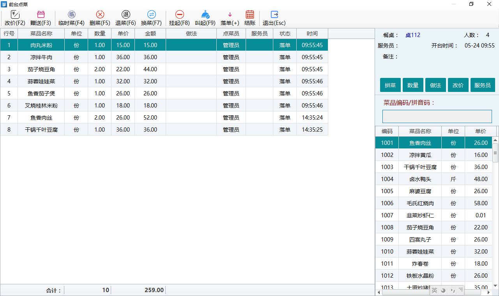This screenshot has width=499, height=296.
Task: Click the 改价 button in side panel
Action: (x=458, y=85)
